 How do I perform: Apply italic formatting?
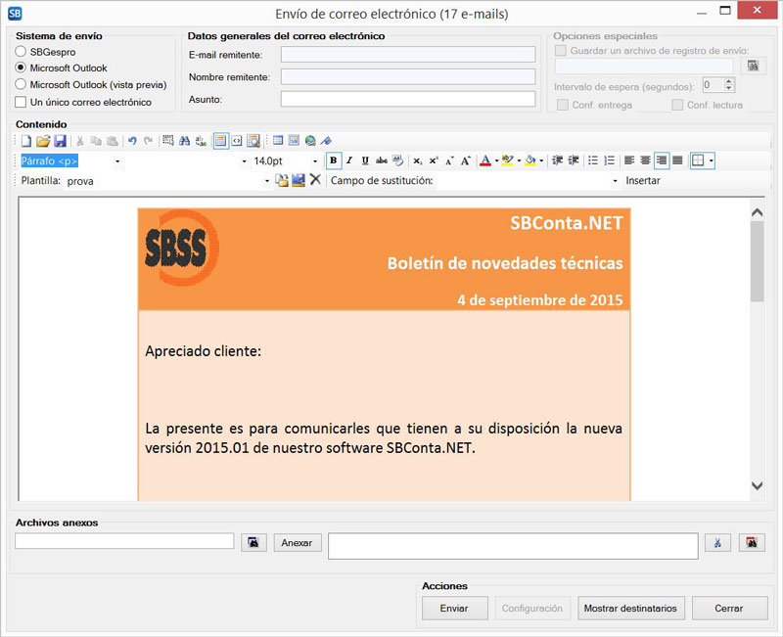[349, 160]
